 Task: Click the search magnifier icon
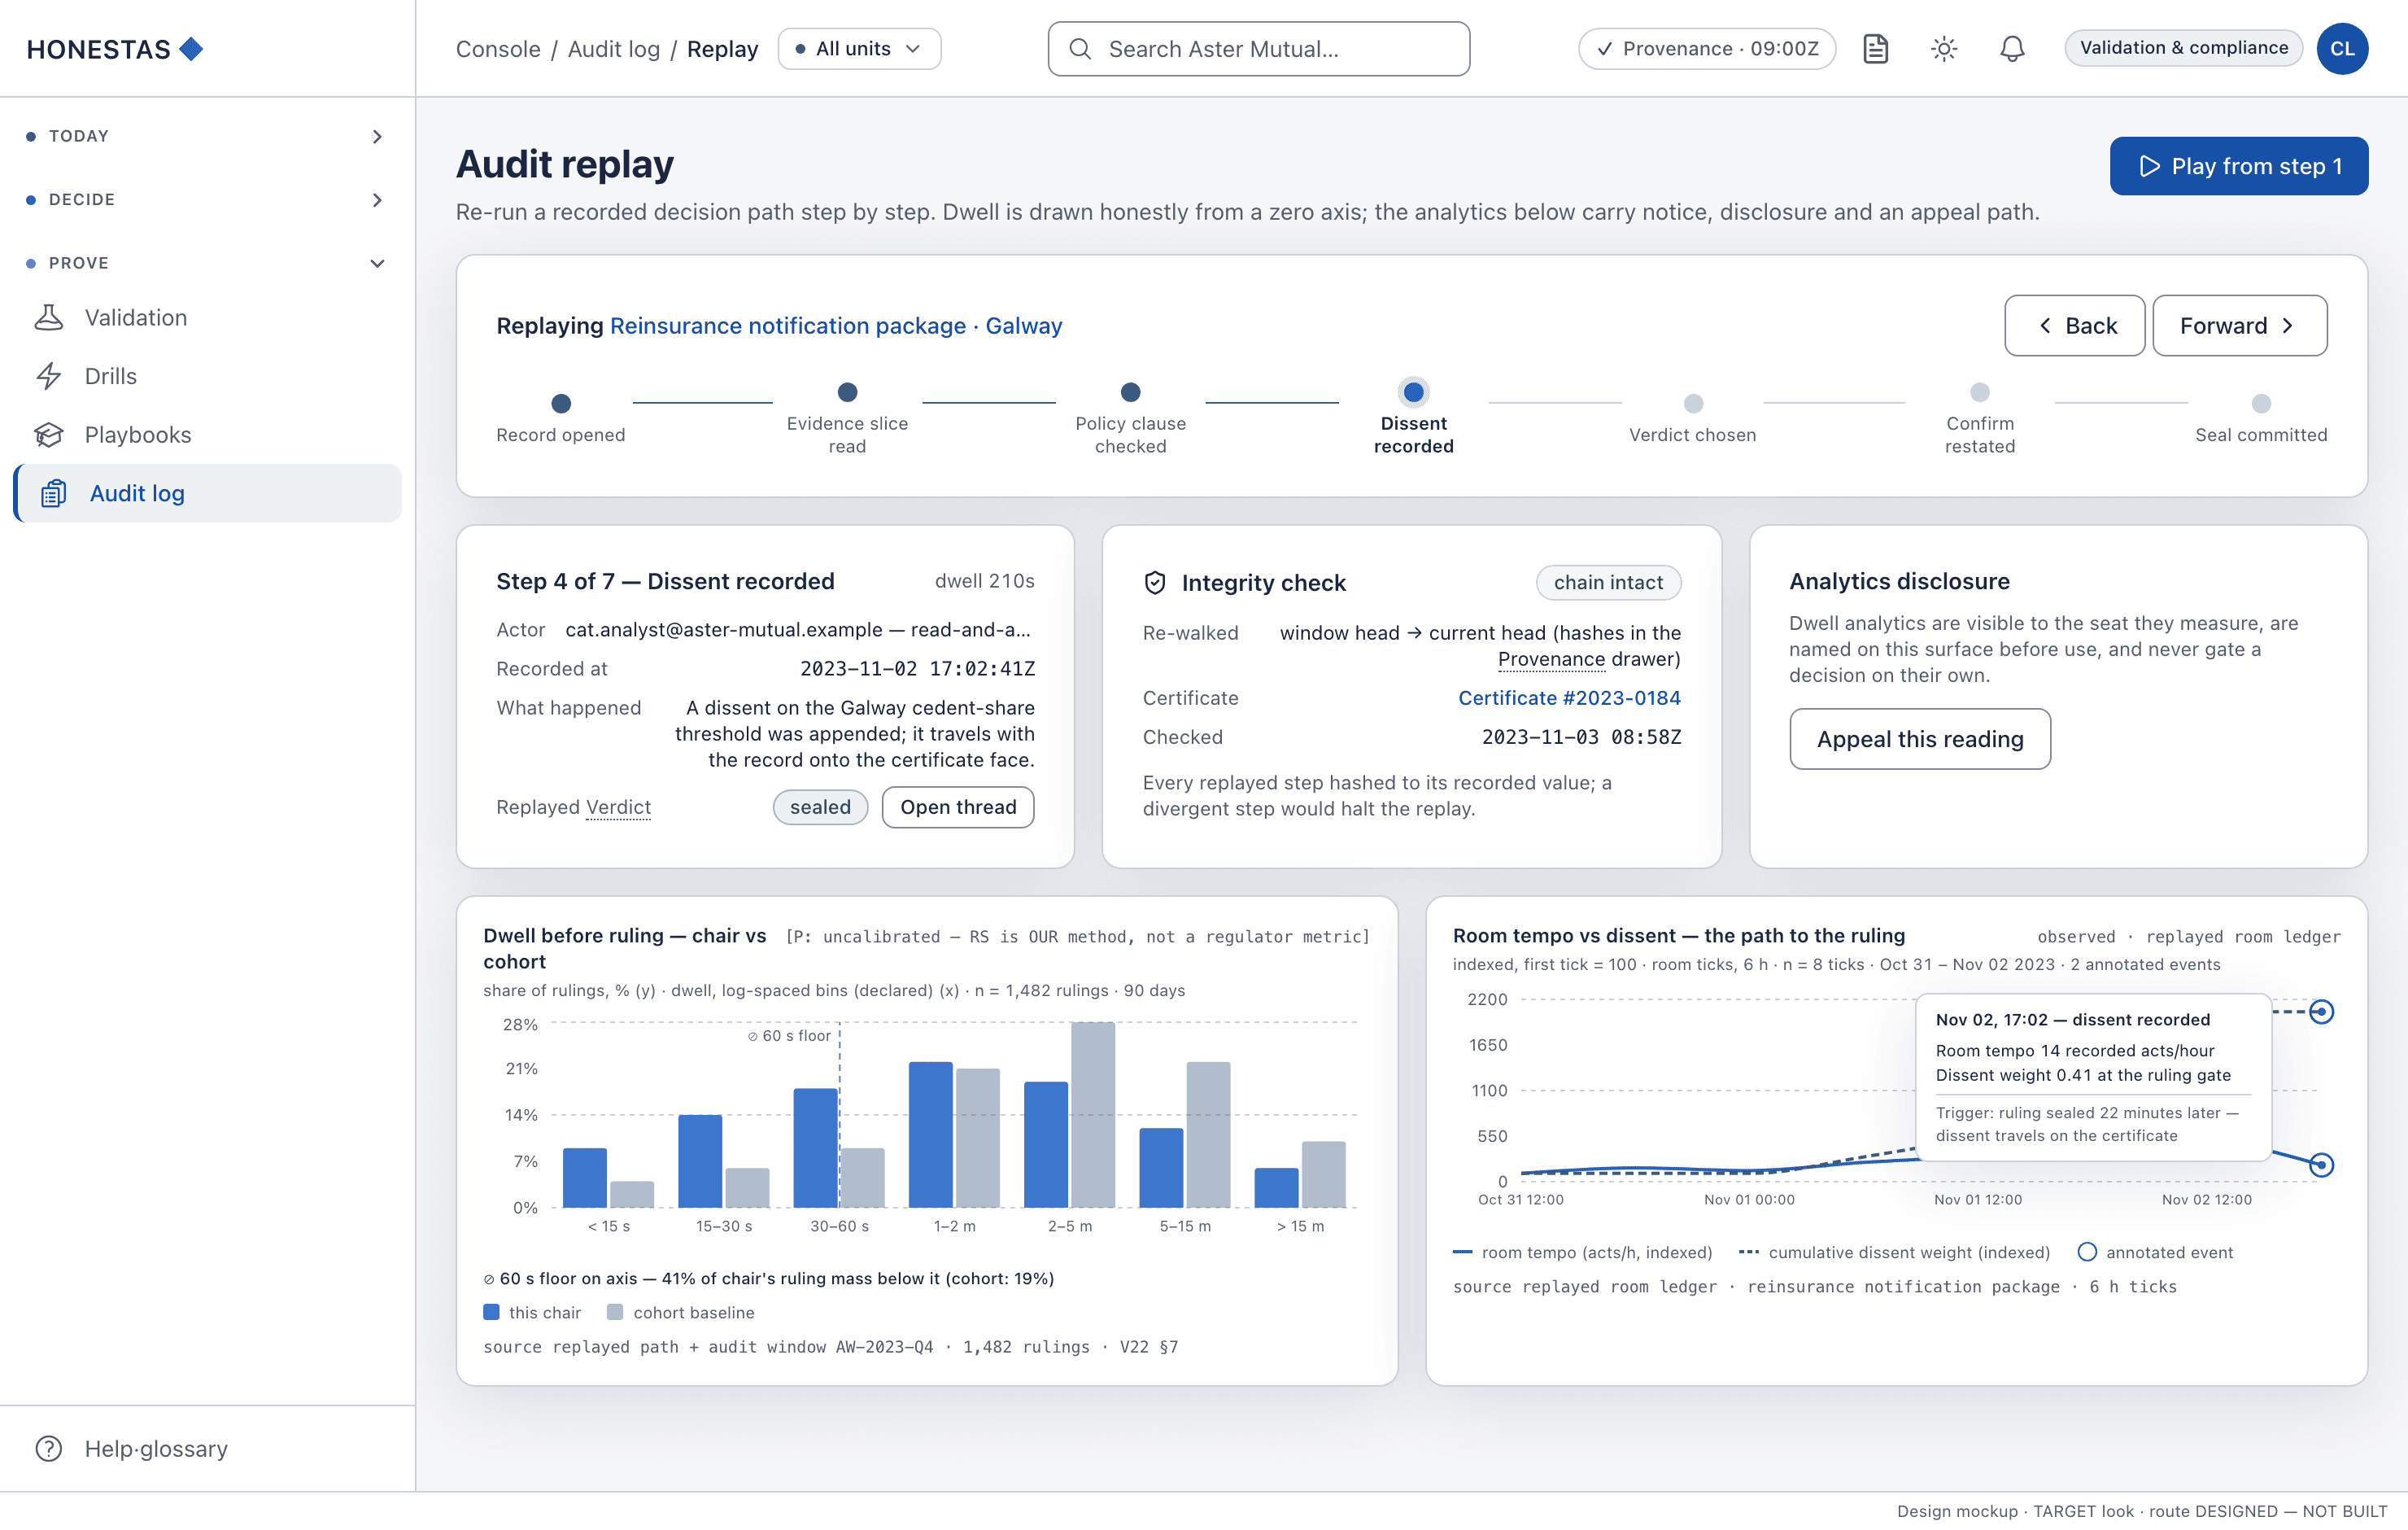pyautogui.click(x=1079, y=49)
